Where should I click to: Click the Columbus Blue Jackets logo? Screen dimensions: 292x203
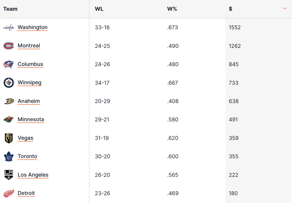click(9, 64)
